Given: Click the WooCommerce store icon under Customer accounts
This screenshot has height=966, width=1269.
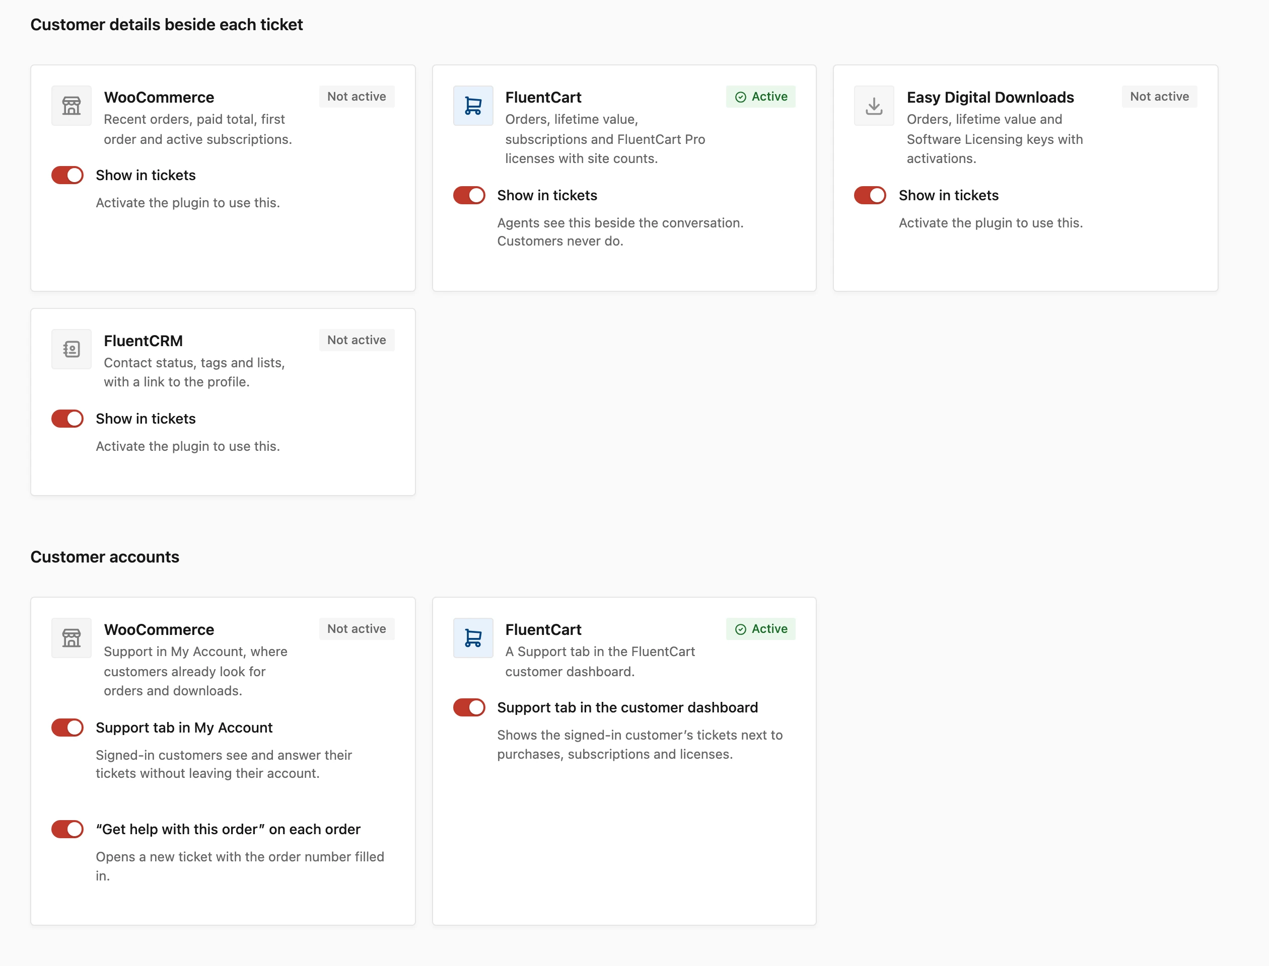Looking at the screenshot, I should pos(72,638).
